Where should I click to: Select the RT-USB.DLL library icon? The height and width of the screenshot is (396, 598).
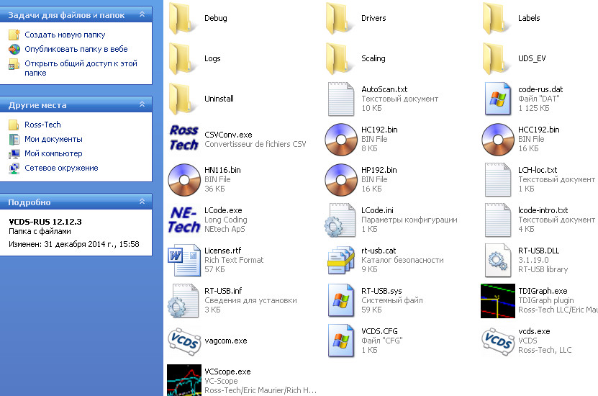(498, 260)
